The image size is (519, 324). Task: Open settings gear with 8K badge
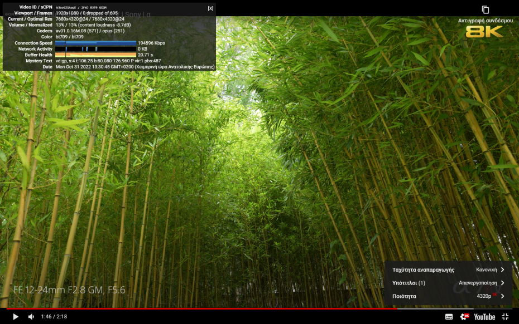465,317
